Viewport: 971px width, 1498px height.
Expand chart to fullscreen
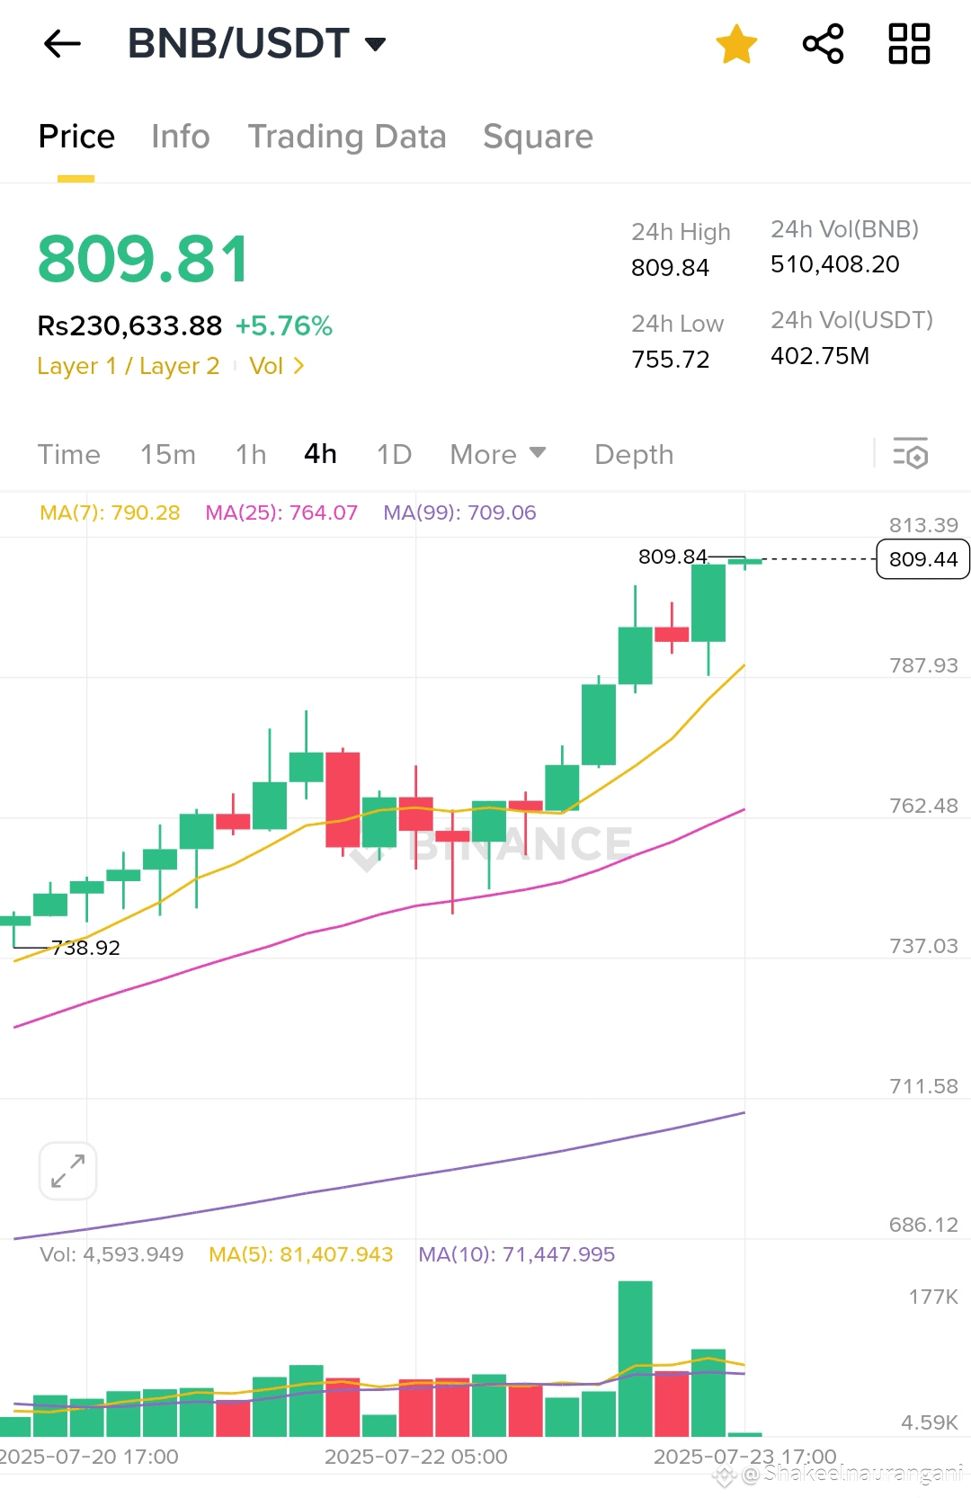68,1171
